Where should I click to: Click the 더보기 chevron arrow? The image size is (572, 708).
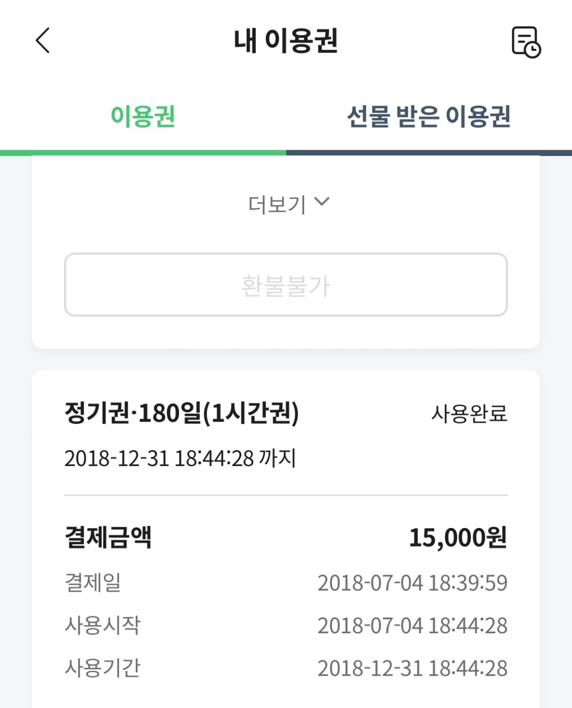coord(322,201)
